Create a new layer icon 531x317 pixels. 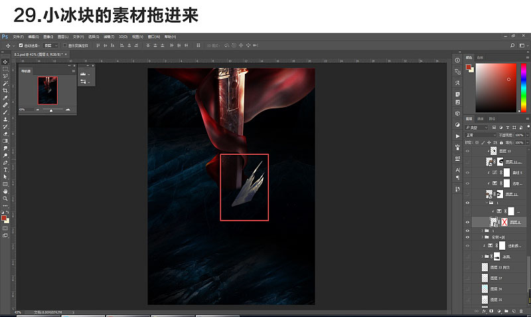point(514,311)
